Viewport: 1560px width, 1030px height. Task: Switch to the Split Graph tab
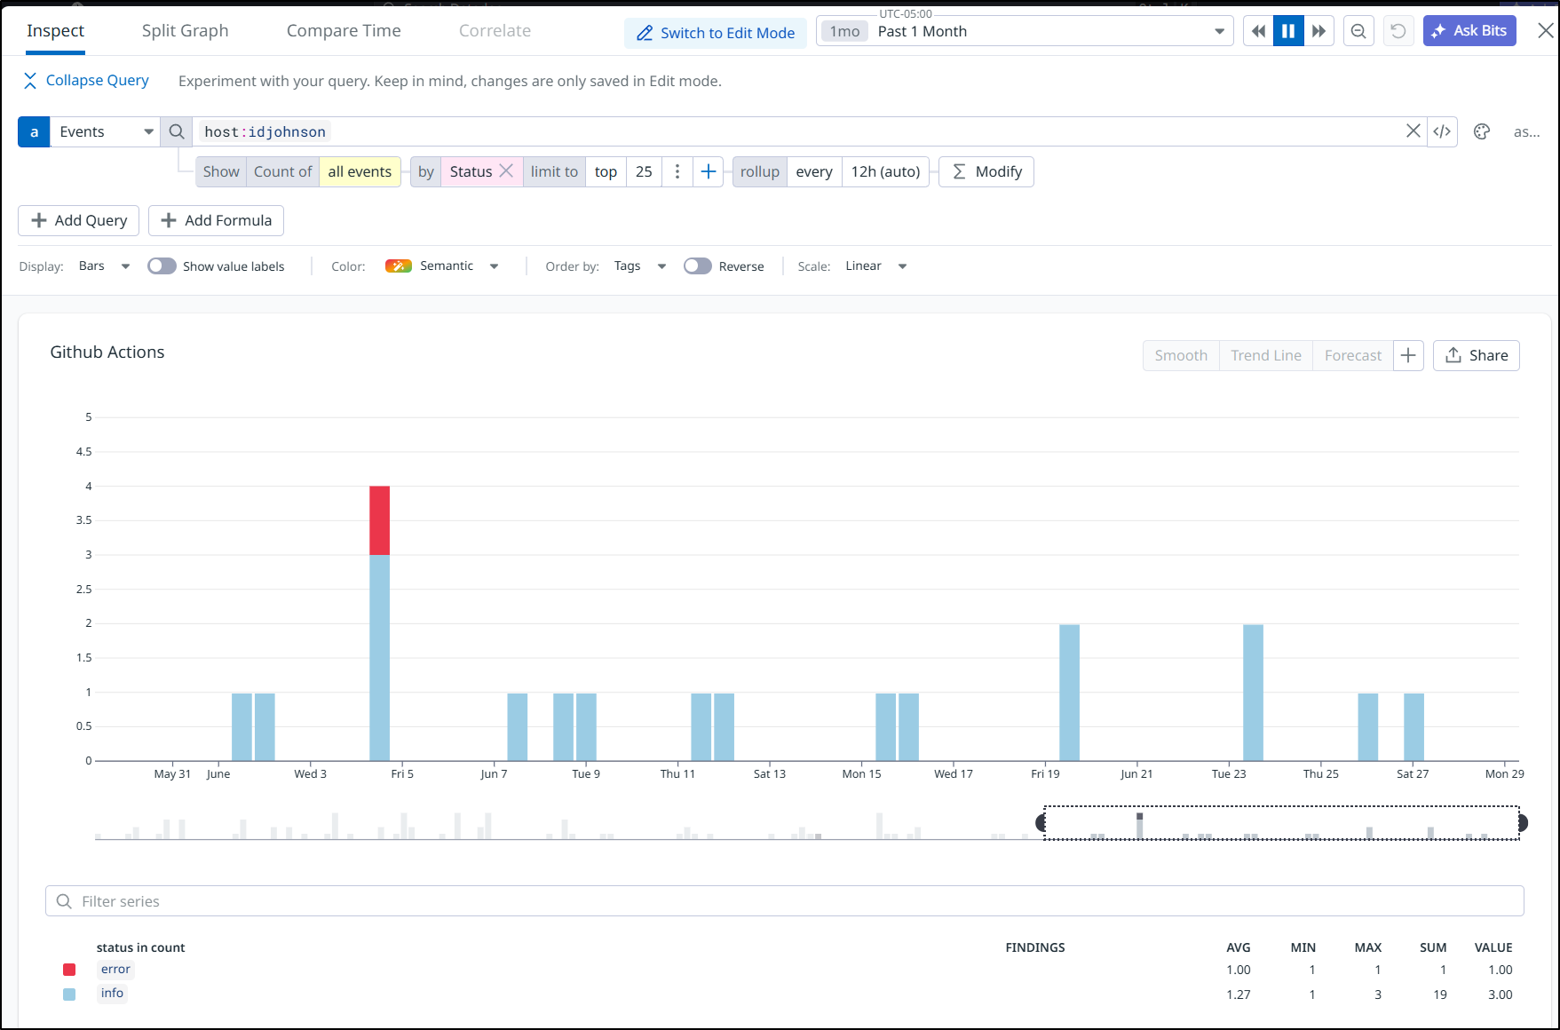tap(185, 30)
